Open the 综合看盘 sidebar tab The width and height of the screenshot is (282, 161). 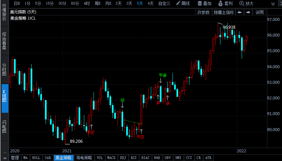(x=4, y=41)
